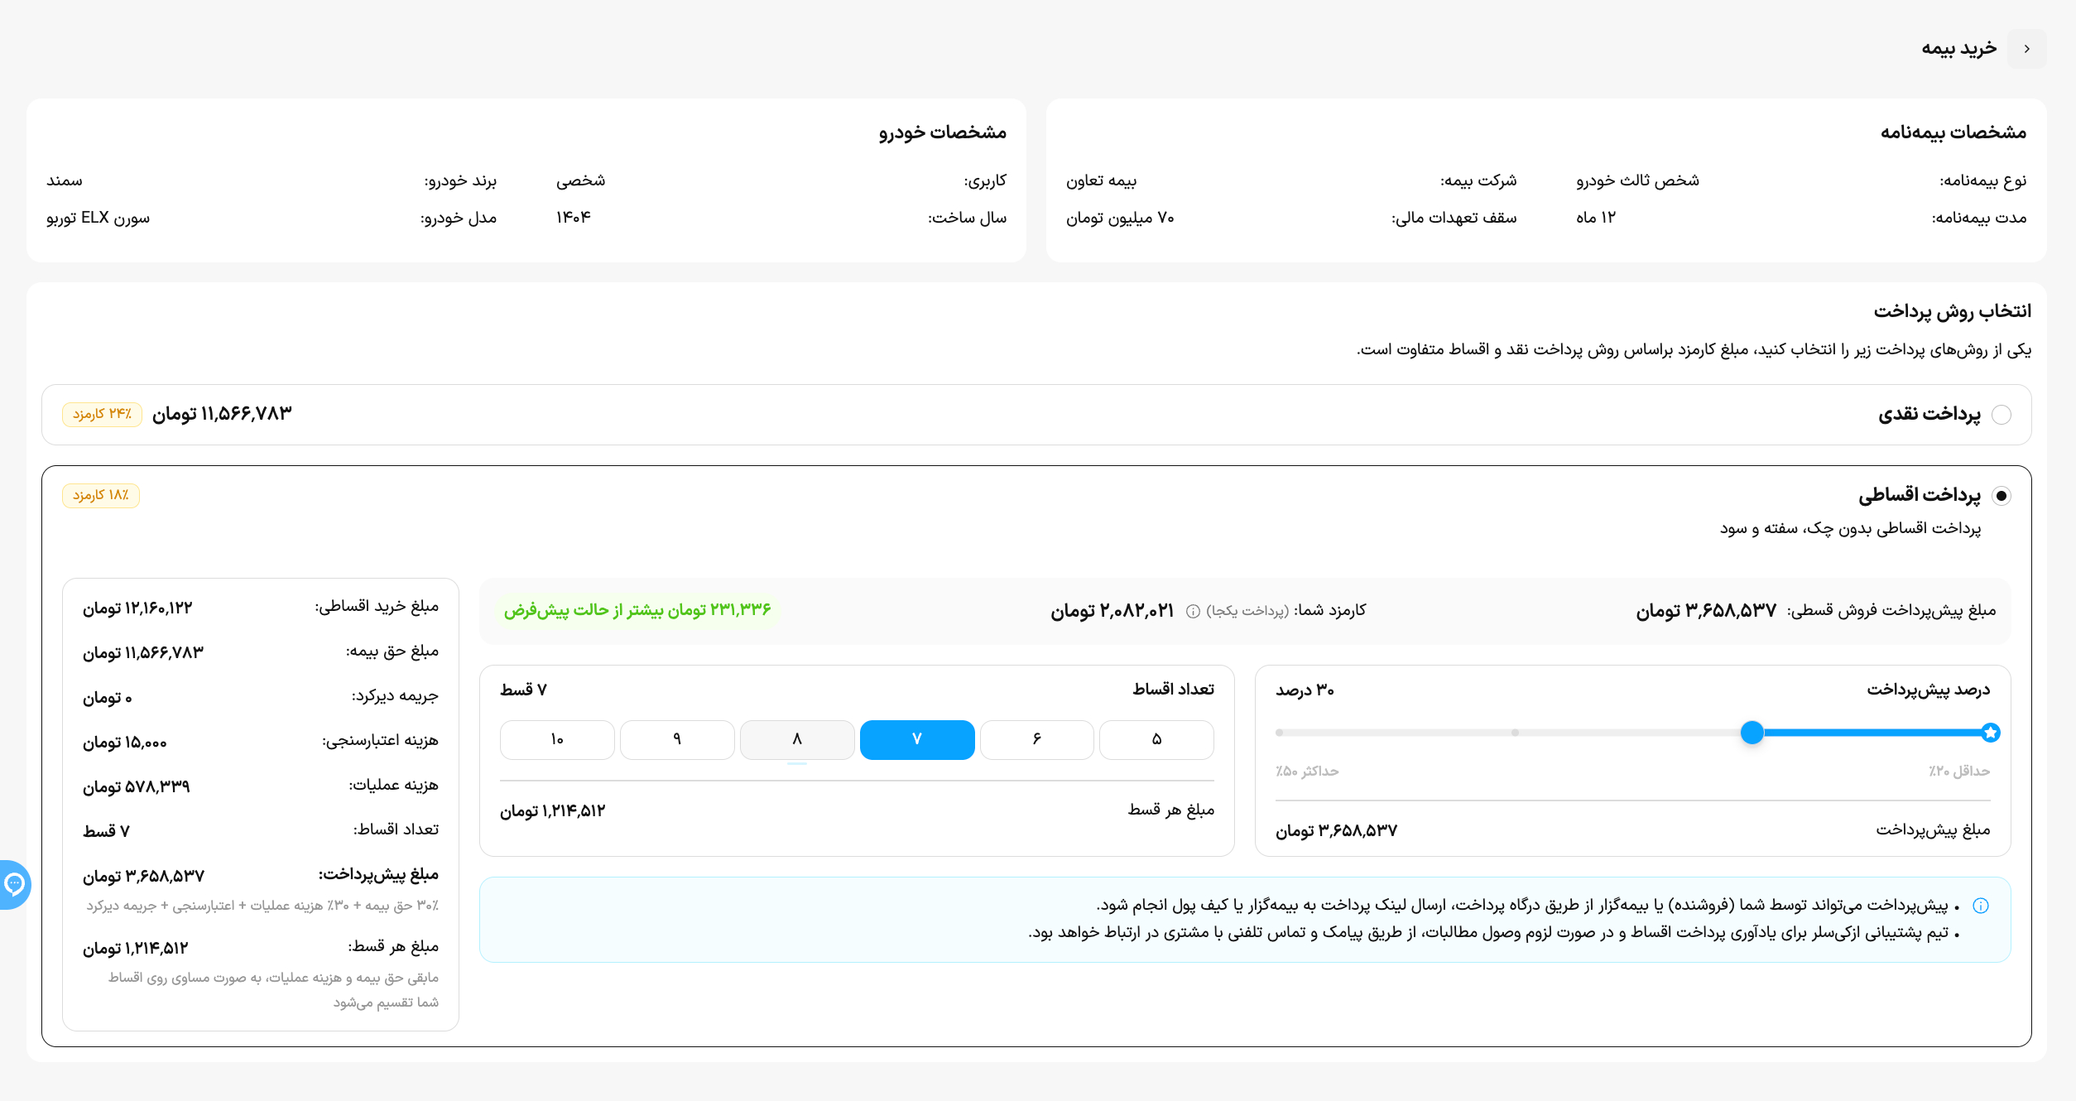Click info icon next to پرداخت یکجا
Viewport: 2076px width, 1101px height.
coord(1193,612)
